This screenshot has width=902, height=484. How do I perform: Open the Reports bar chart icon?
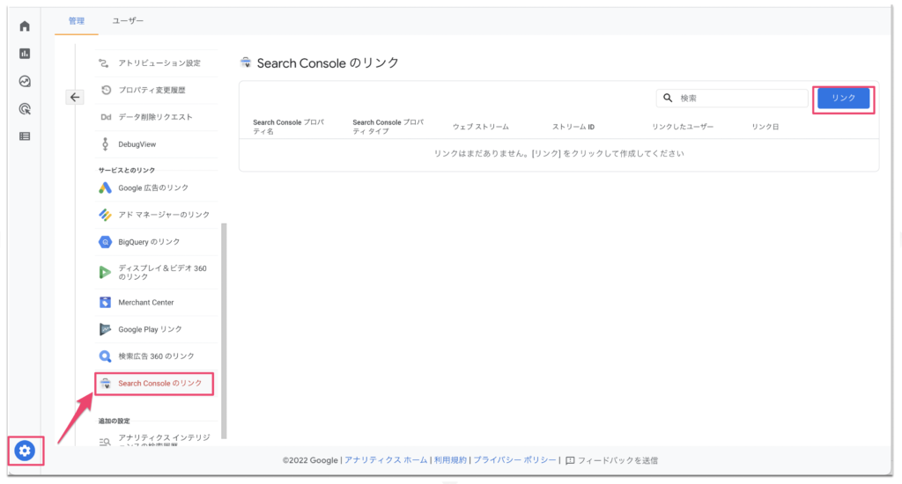(x=25, y=54)
